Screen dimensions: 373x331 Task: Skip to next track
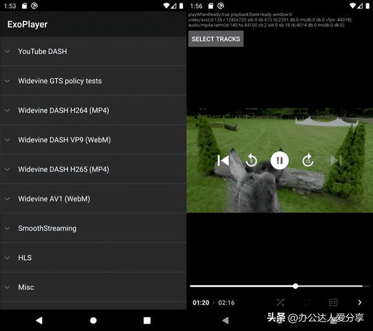pos(336,160)
